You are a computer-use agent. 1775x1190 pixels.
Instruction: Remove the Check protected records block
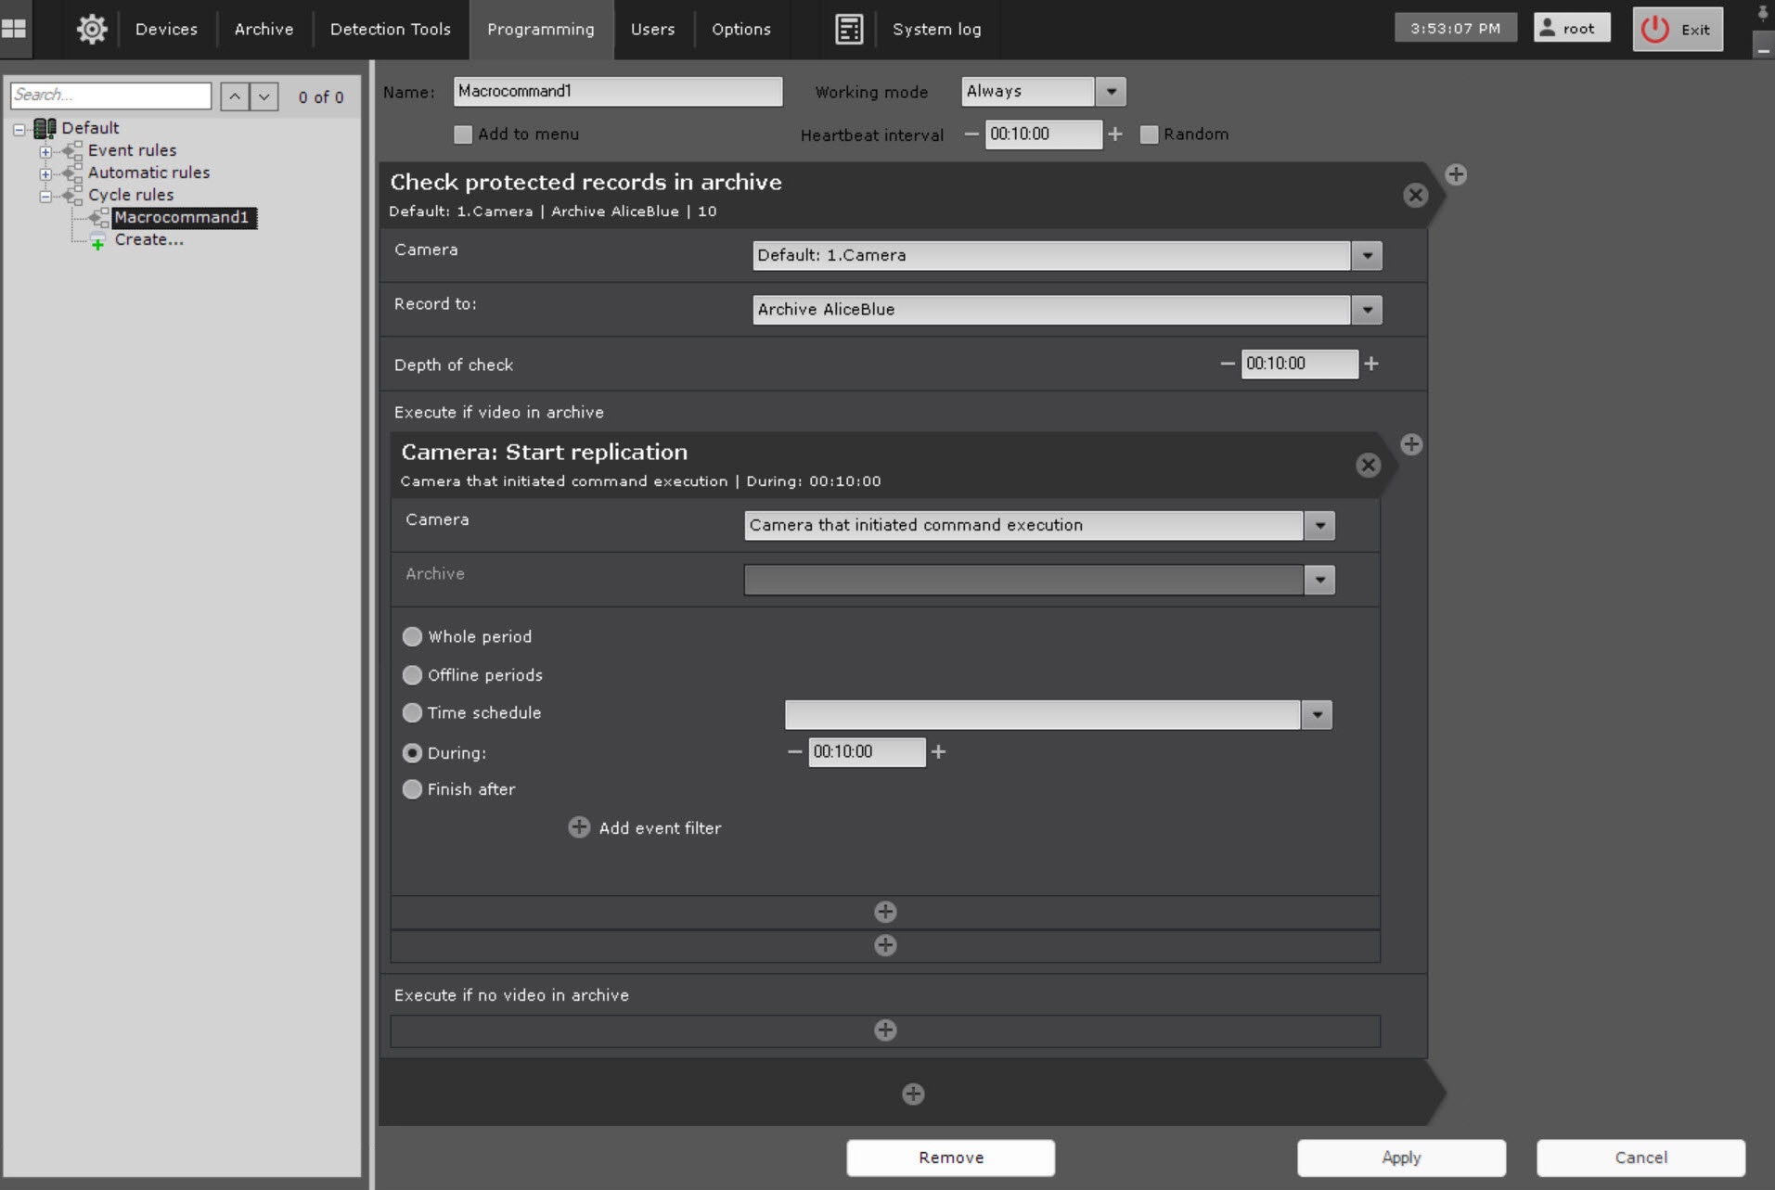click(1414, 195)
